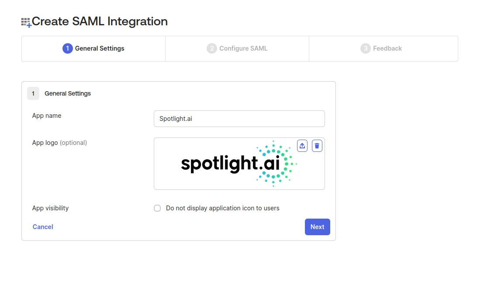Click the App logo optional label
484x288 pixels.
point(59,143)
